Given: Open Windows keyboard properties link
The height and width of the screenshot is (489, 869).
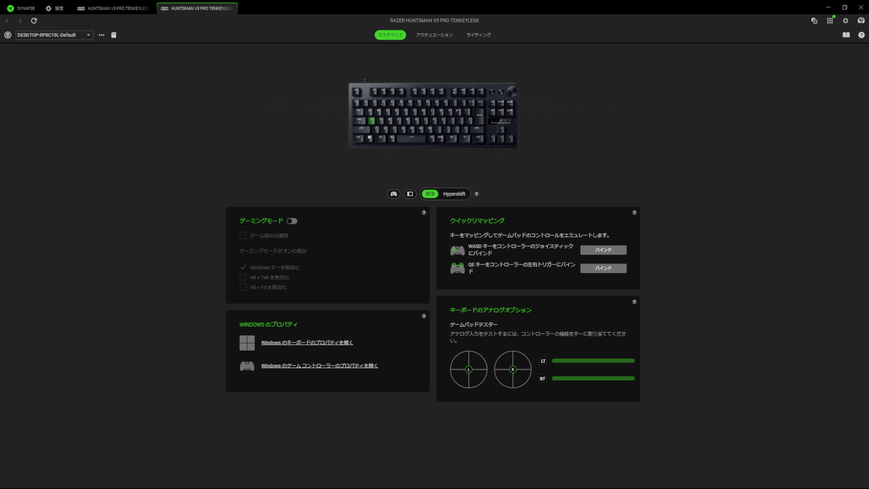Looking at the screenshot, I should (x=307, y=342).
